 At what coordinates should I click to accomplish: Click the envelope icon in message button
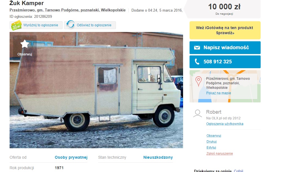[x=197, y=48]
